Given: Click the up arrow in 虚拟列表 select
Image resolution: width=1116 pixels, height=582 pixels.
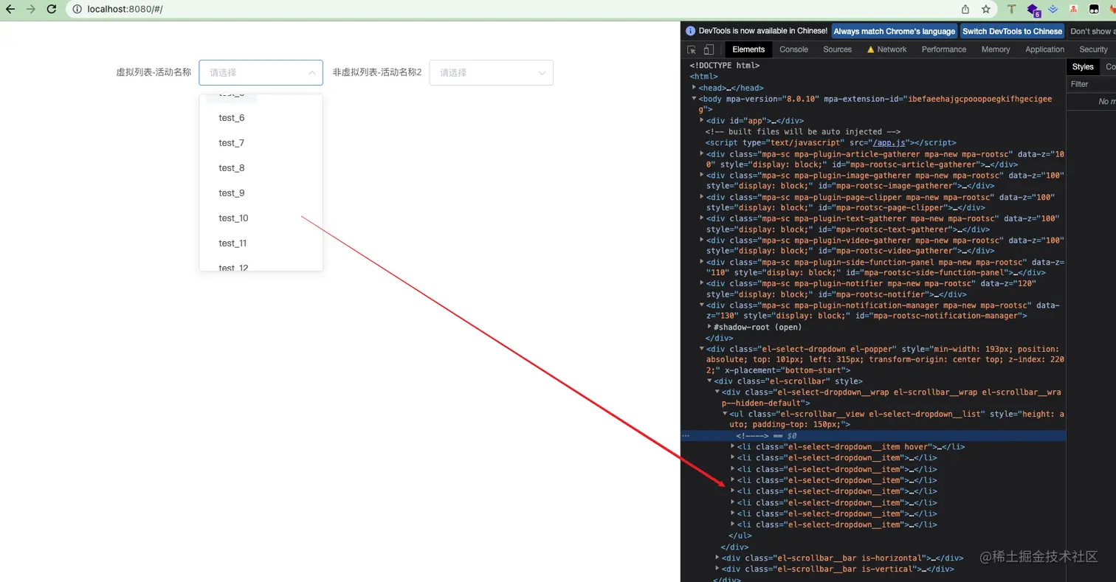Looking at the screenshot, I should (311, 72).
